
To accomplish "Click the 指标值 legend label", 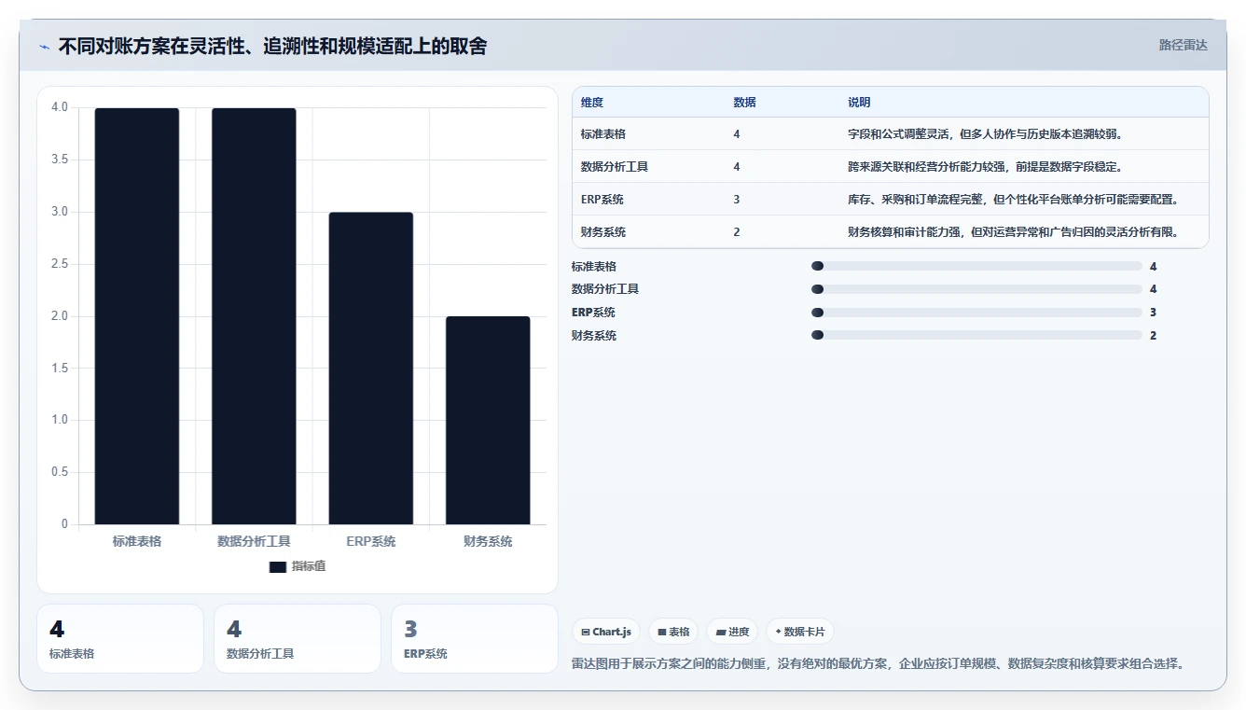I will coord(309,566).
